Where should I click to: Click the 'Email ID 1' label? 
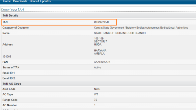[9, 73]
